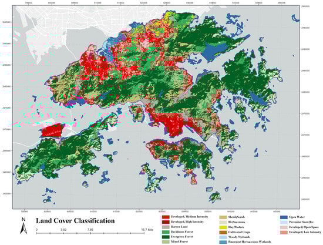Viewport: 323px width, 245px height.
Task: Click the Developed, Medium Intensity legend swatch
Action: tap(166, 217)
